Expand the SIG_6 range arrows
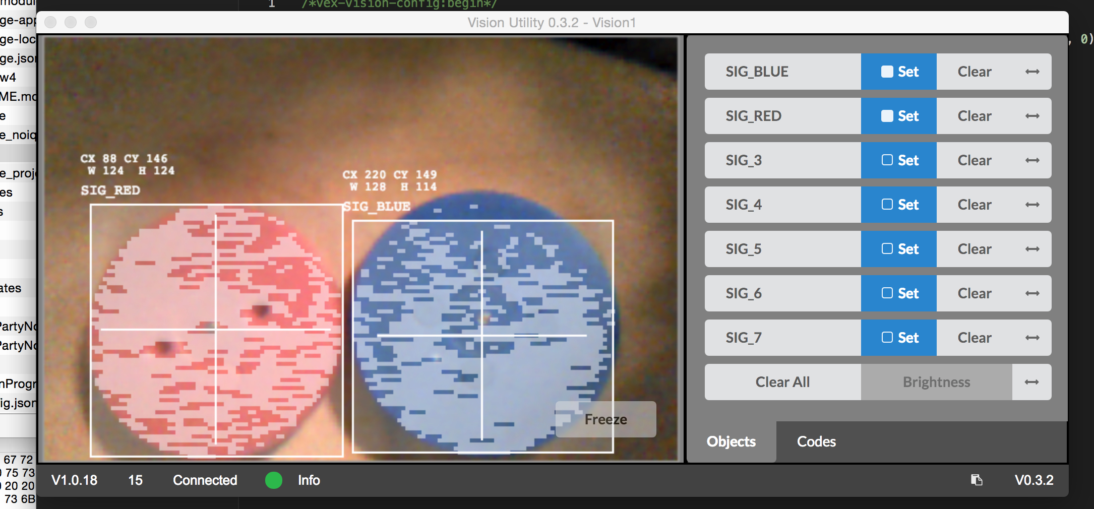 click(x=1032, y=293)
